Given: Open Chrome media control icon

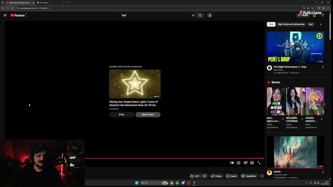Looking at the screenshot, I should tap(319, 8).
